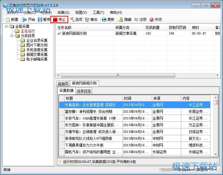Image resolution: width=223 pixels, height=175 pixels.
Task: Click the 时间 column header in data grid
Action: click(137, 98)
